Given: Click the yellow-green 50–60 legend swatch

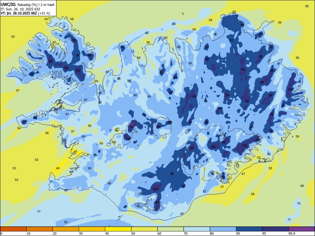Looking at the screenshot, I should (x=144, y=229).
